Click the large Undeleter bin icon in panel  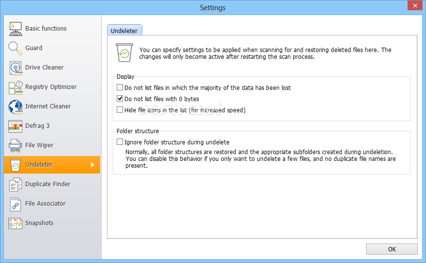124,53
